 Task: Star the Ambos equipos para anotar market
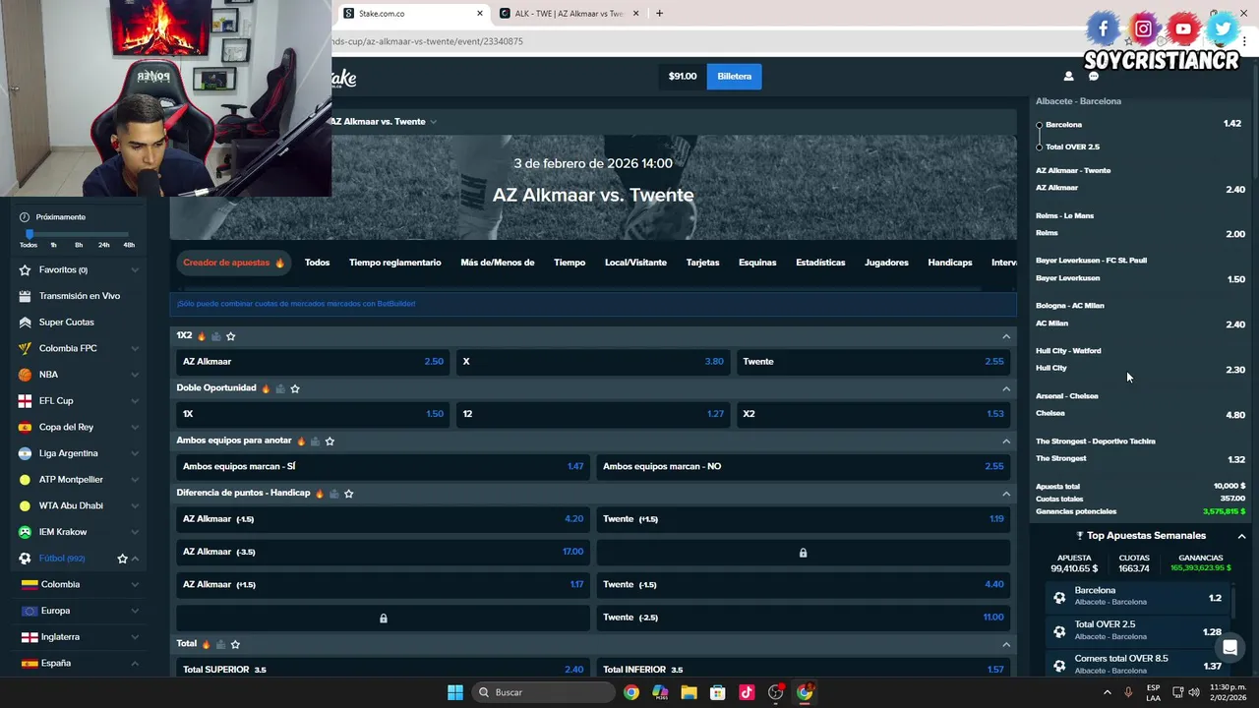point(330,442)
